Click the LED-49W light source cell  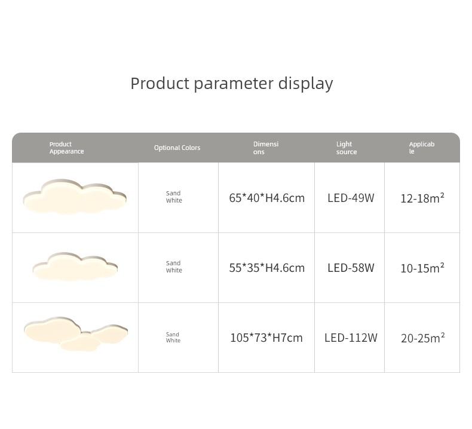click(351, 198)
